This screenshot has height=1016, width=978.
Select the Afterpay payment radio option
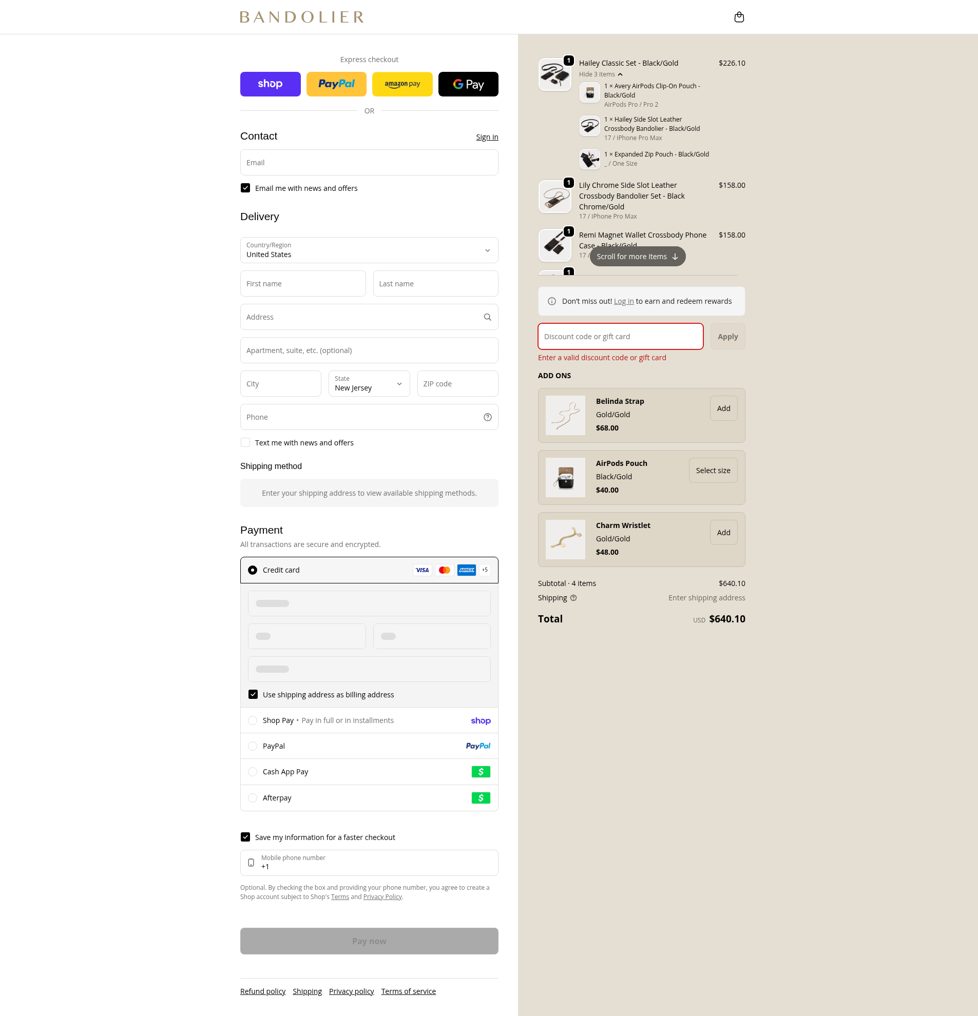[253, 798]
